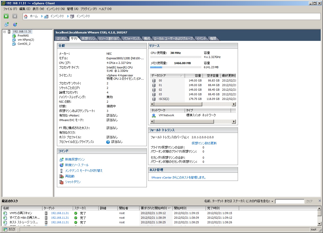Switch to the パフォーマンス tab

pyautogui.click(x=131, y=39)
